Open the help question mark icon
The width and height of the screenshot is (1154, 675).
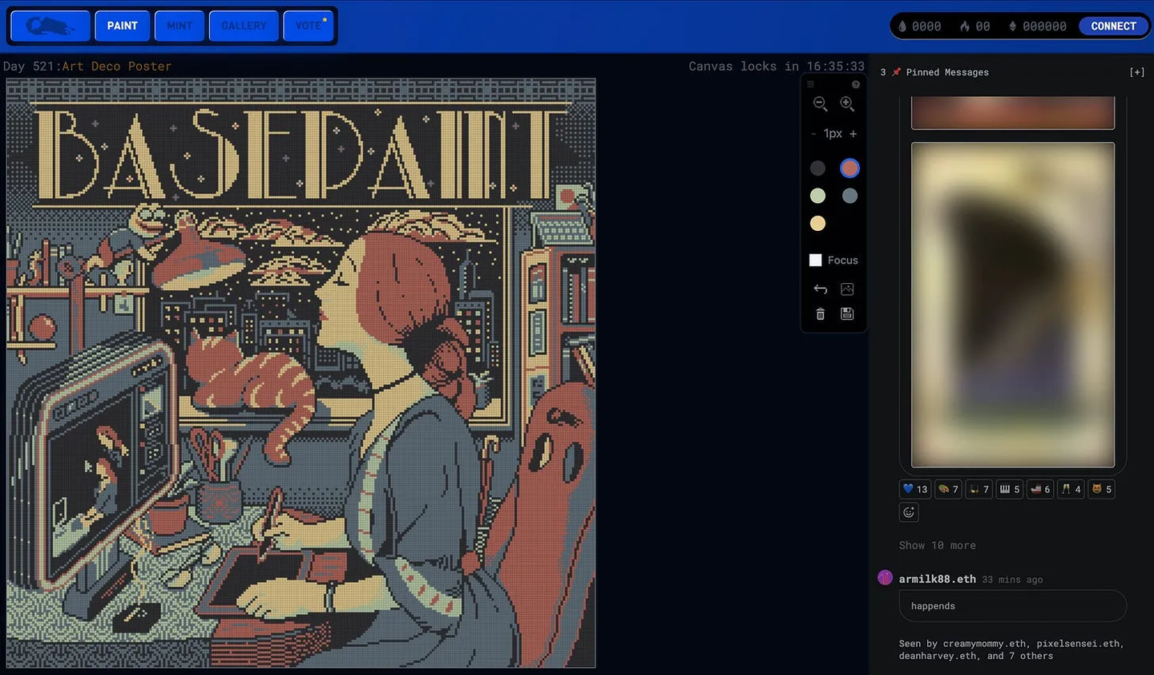click(x=856, y=84)
